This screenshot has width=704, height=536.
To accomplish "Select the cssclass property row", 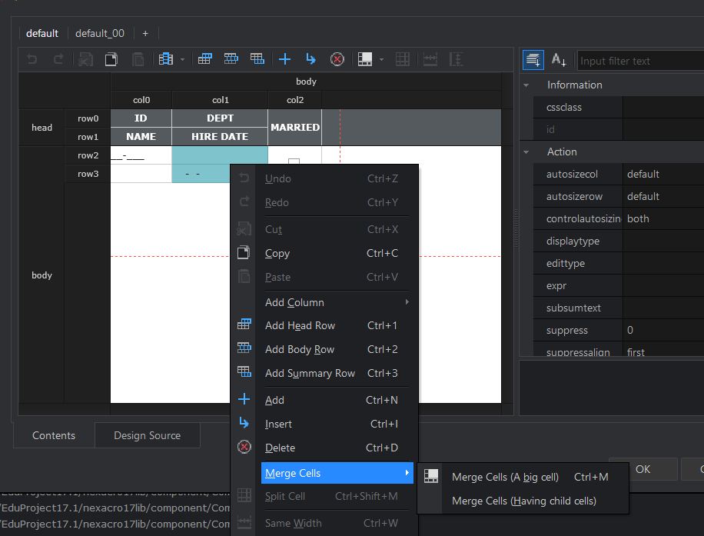I will tap(619, 108).
